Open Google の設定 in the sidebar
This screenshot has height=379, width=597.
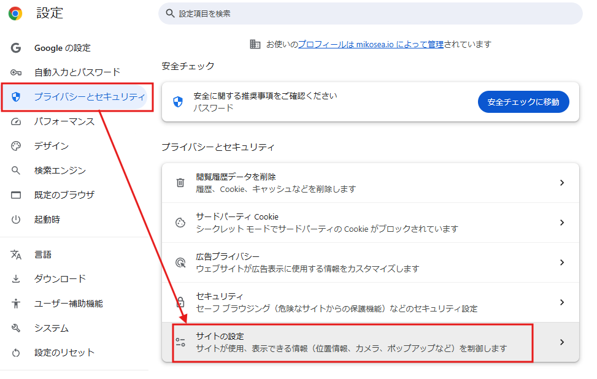click(63, 48)
